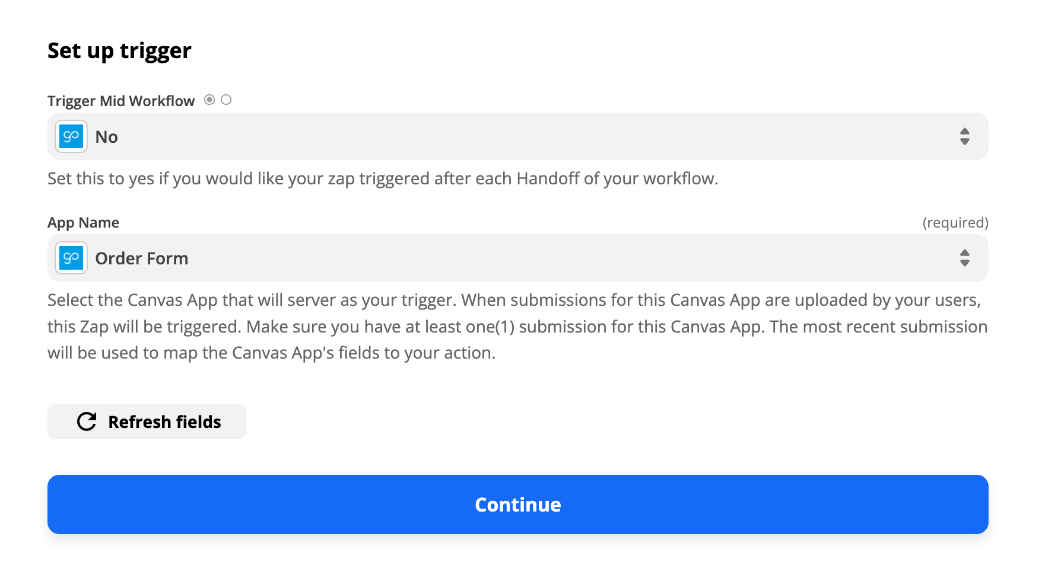
Task: Click the App Name label
Action: coord(83,223)
